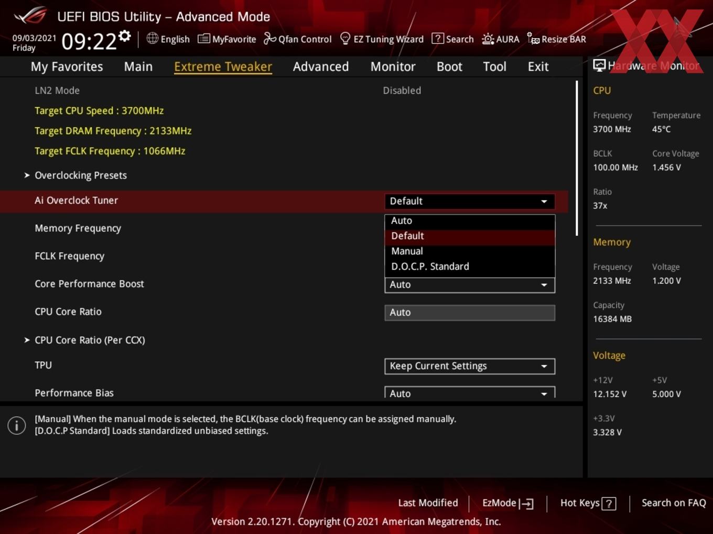
Task: Click the Capacity 16384 MB value
Action: pos(612,319)
